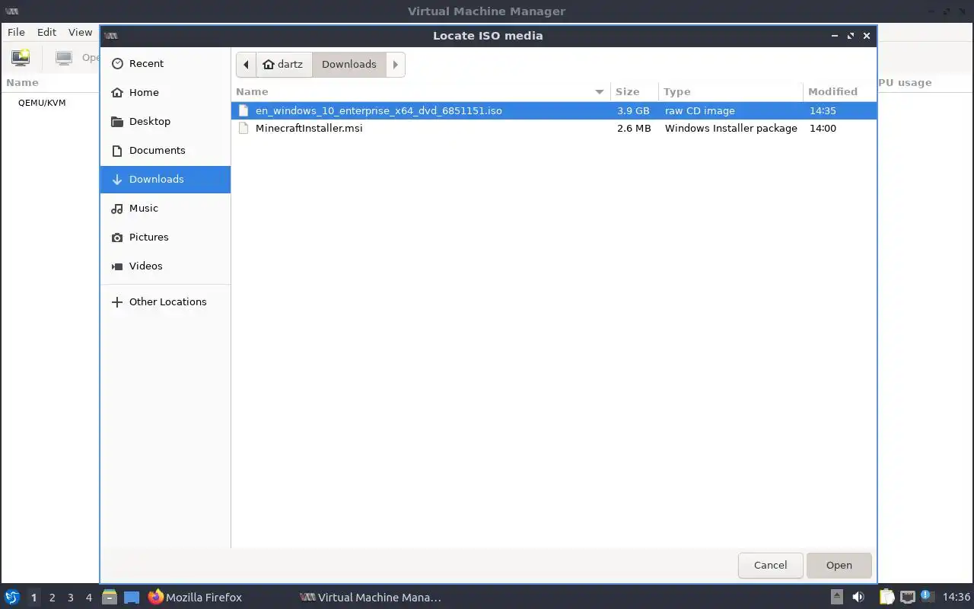Viewport: 974px width, 609px height.
Task: Click Other Locations plus entry
Action: coord(165,301)
